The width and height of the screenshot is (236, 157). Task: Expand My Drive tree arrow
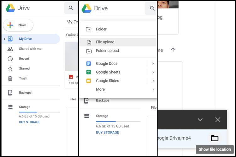4,39
